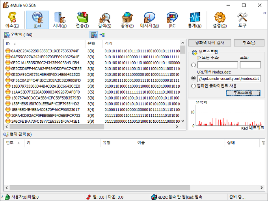Click the users status bar icon
Screen dimensions: 268x201
[7, 197]
